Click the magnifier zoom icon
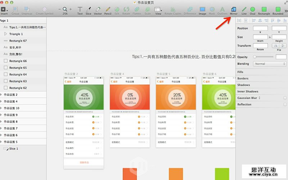The image size is (288, 180). (x=65, y=9)
